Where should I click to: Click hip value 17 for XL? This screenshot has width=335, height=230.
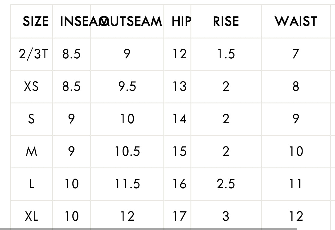179,216
